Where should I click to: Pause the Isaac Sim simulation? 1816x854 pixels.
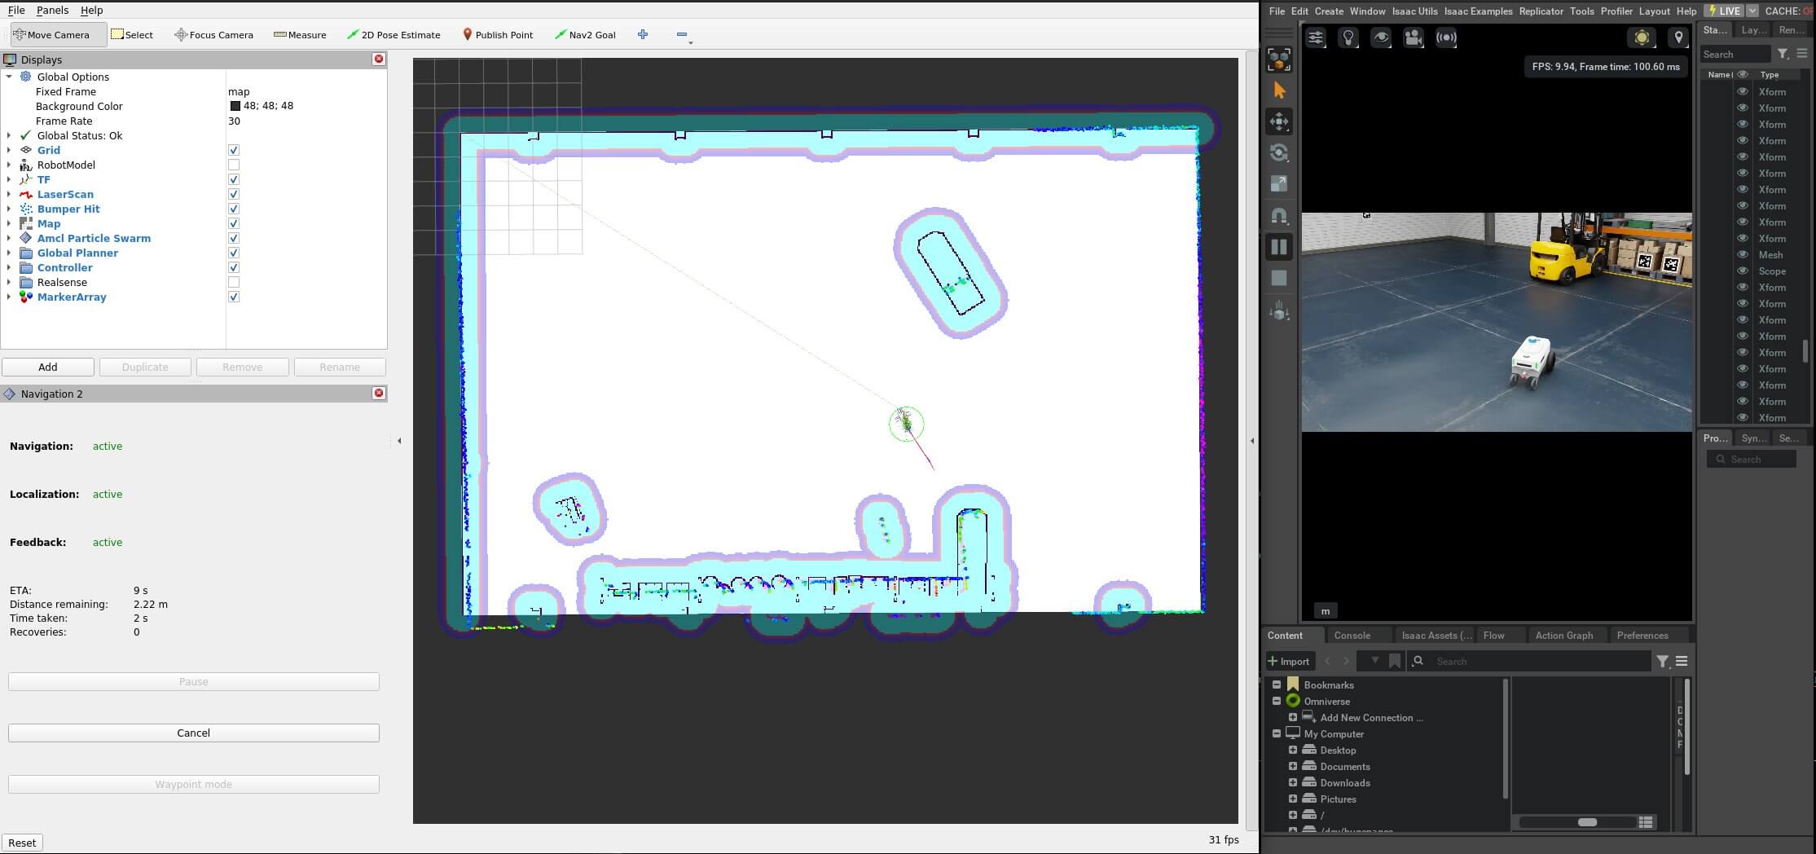point(1279,247)
